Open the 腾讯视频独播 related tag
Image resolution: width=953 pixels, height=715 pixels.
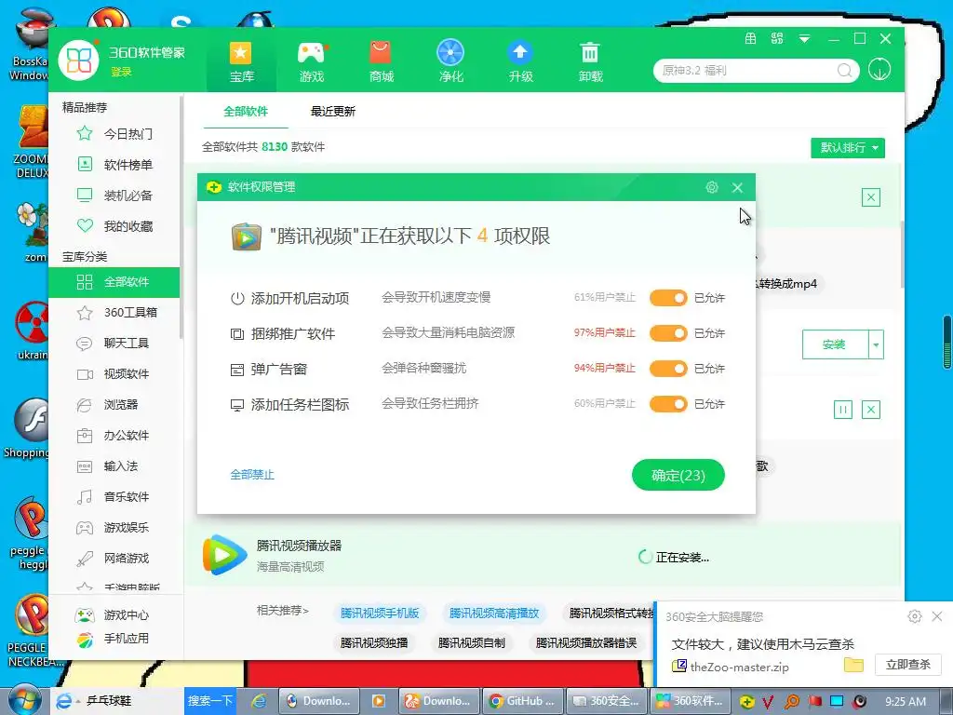click(374, 642)
